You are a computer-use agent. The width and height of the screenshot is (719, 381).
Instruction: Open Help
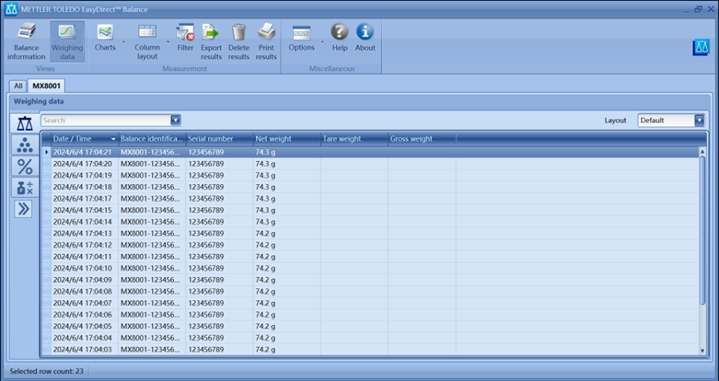[340, 38]
